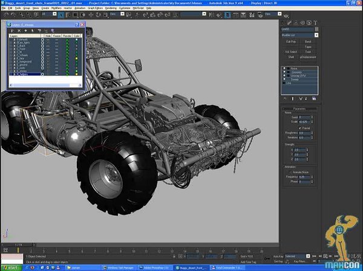Open the Hierarchy command panel tab
This screenshot has height=271, width=363.
296,23
